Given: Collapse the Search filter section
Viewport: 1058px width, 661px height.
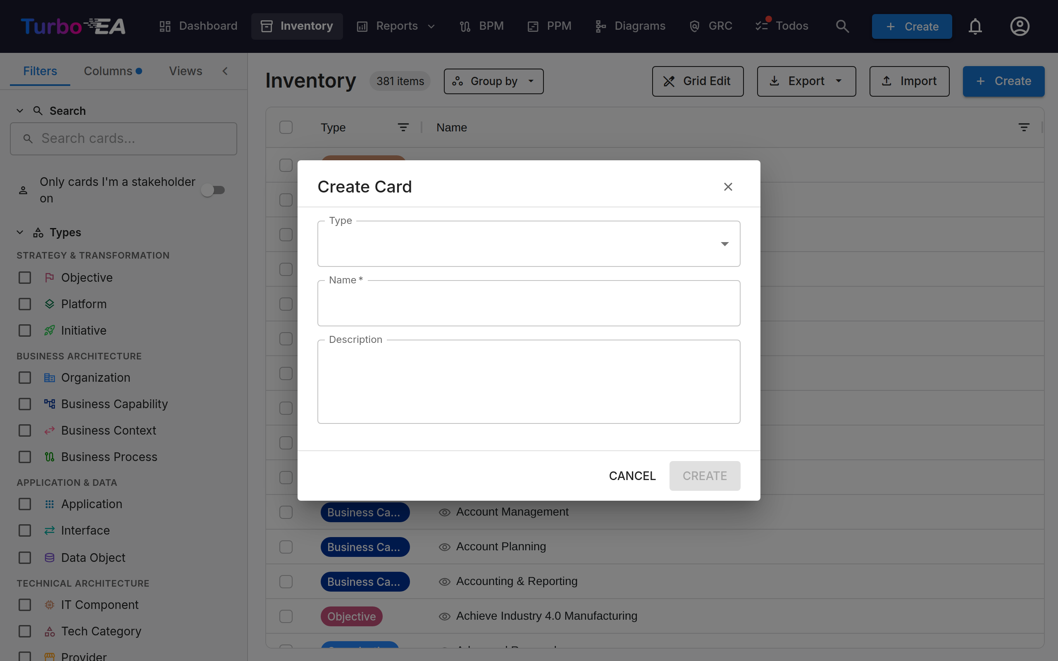Looking at the screenshot, I should [x=20, y=111].
